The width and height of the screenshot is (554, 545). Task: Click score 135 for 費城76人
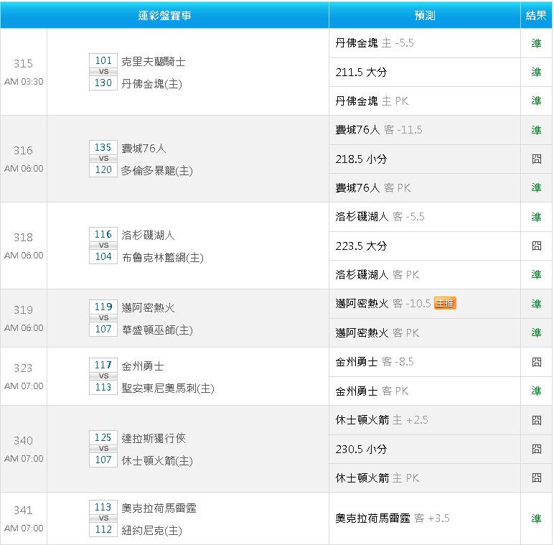[103, 147]
